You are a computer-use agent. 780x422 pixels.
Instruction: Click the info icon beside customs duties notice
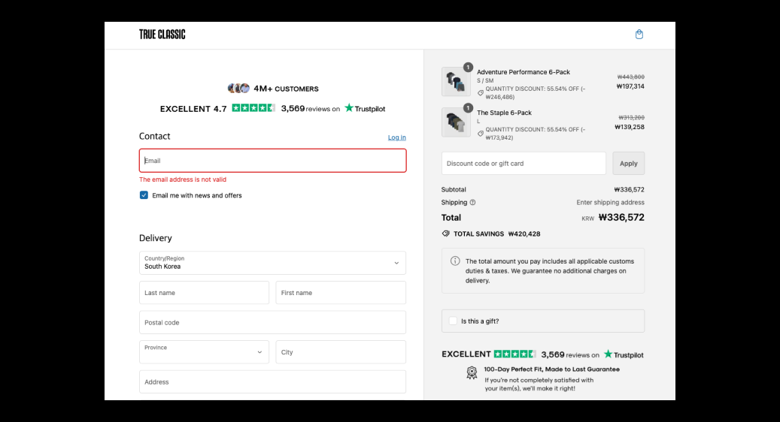(455, 261)
